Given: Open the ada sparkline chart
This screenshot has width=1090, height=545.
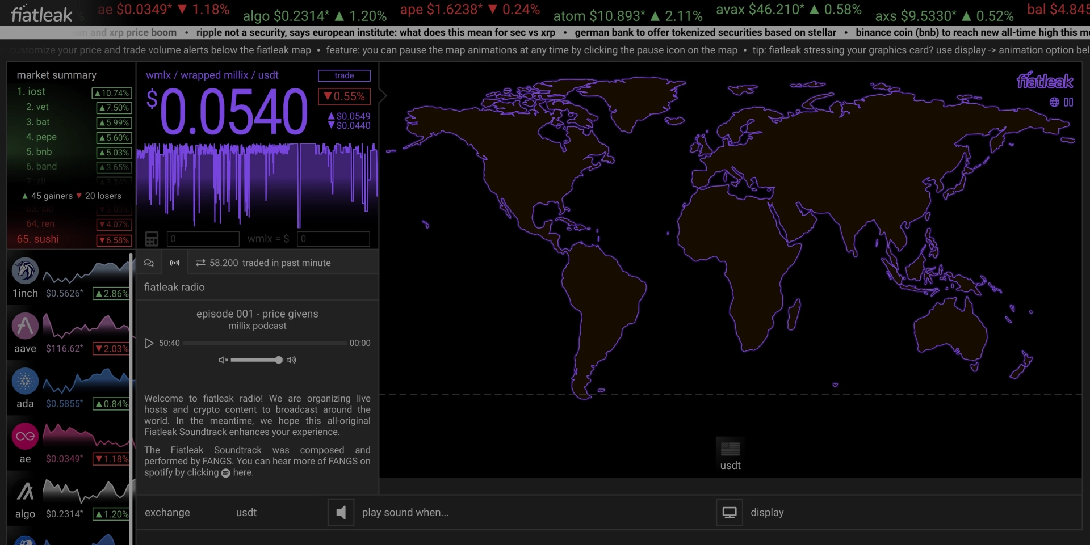Looking at the screenshot, I should [x=86, y=381].
